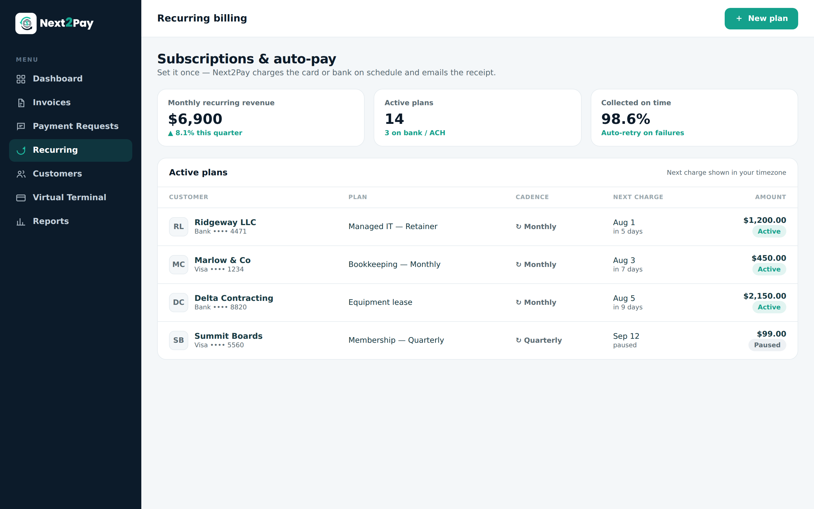This screenshot has width=814, height=509.
Task: Click the 'Aug 3' next charge date
Action: (624, 260)
